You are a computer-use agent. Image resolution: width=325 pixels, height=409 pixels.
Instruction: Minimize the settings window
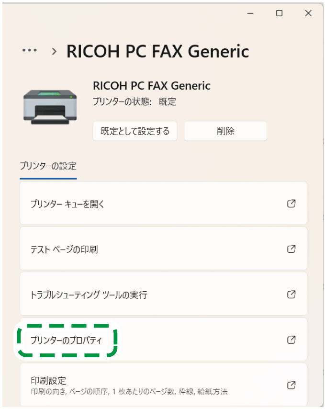coord(250,13)
